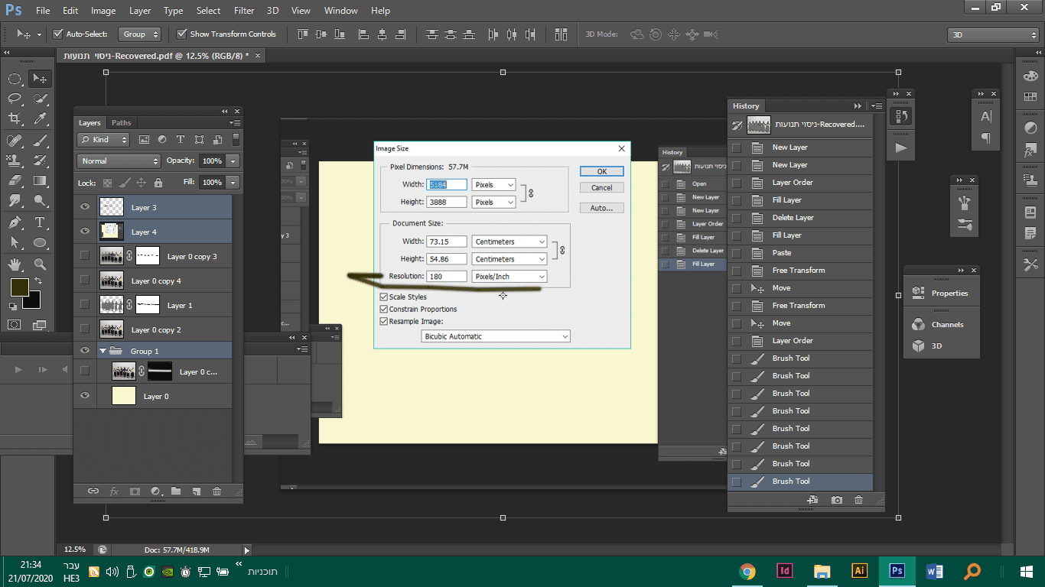Click the document Height field showing 54.86
The height and width of the screenshot is (587, 1045).
(x=448, y=259)
